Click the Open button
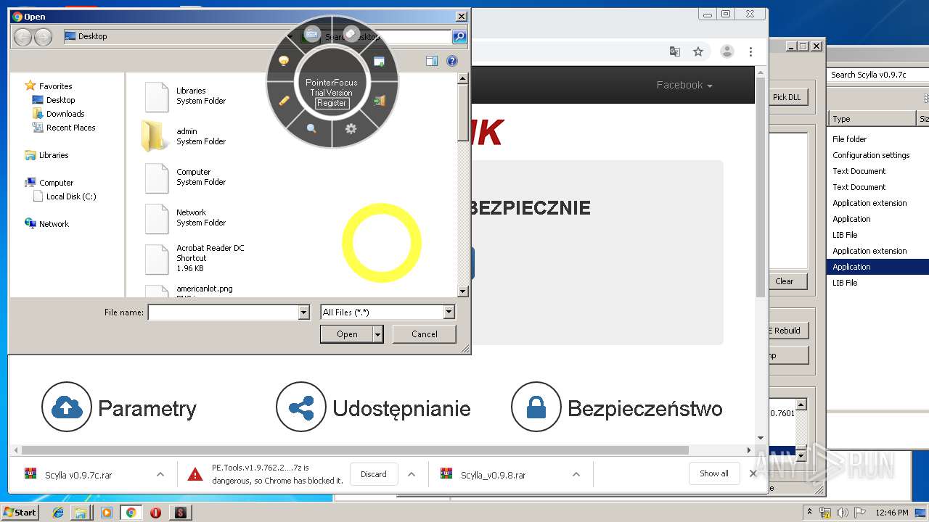 [347, 334]
